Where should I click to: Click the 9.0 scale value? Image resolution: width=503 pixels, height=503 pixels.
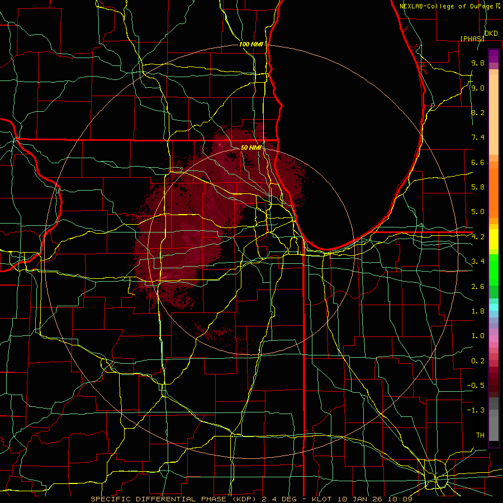point(478,88)
